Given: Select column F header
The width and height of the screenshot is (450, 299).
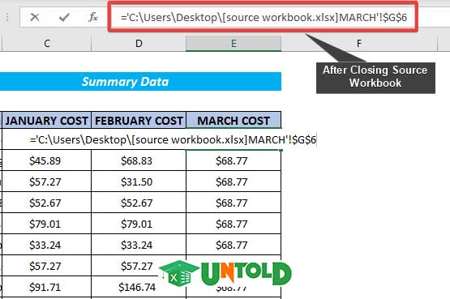Looking at the screenshot, I should click(358, 44).
